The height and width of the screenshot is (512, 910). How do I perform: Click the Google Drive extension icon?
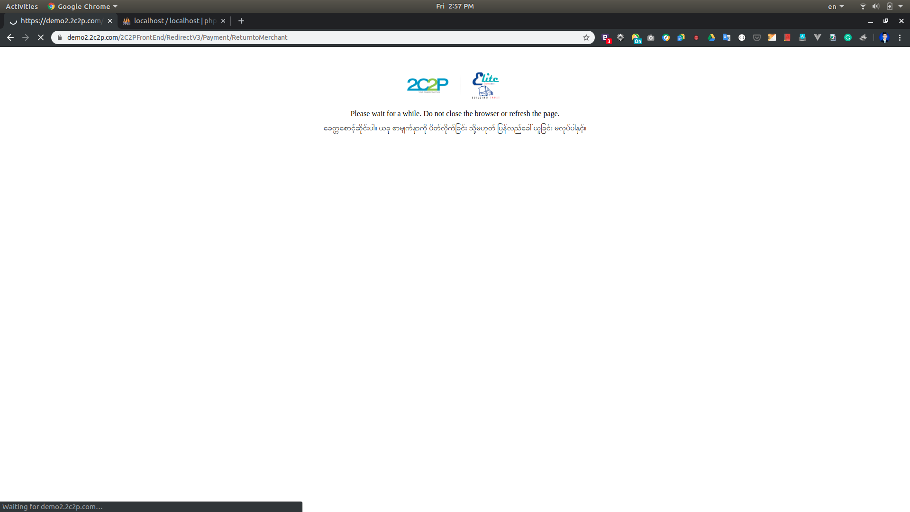tap(711, 37)
